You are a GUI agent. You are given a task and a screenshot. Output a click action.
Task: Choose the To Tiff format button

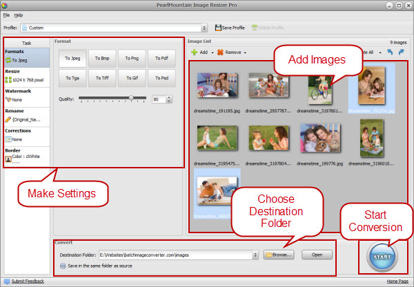(x=102, y=78)
